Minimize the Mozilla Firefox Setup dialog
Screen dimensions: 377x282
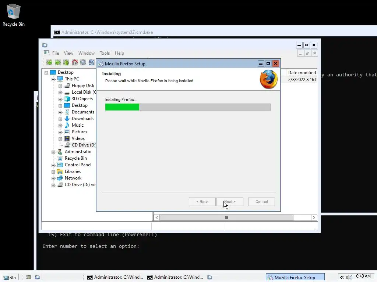261,64
